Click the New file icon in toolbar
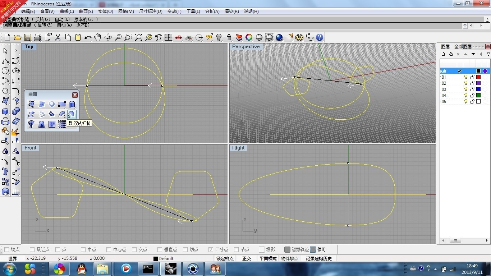Screen dimensions: 491x276 click(x=7, y=37)
